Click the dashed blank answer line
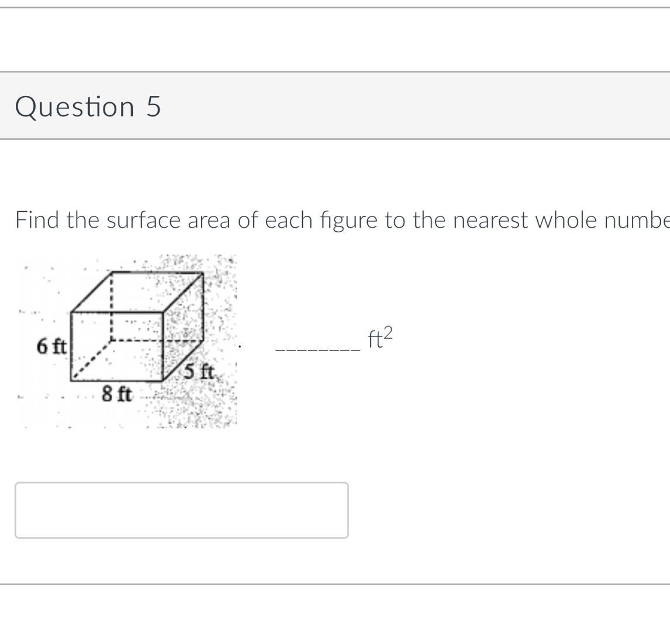The height and width of the screenshot is (618, 670). click(x=317, y=349)
